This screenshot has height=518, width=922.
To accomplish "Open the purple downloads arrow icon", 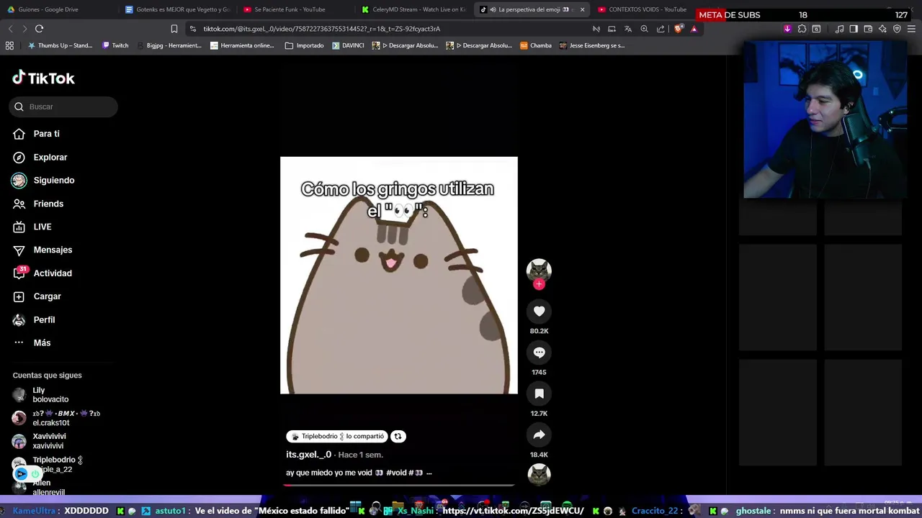I will (x=787, y=29).
